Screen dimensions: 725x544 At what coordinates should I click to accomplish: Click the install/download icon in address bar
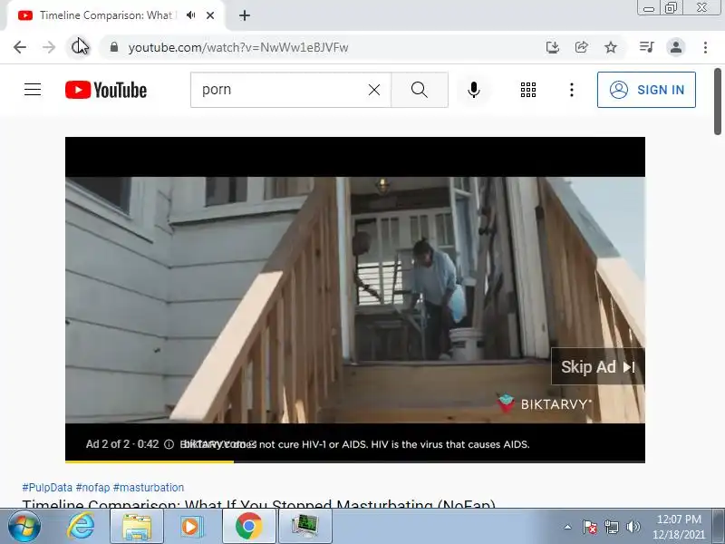[x=553, y=47]
